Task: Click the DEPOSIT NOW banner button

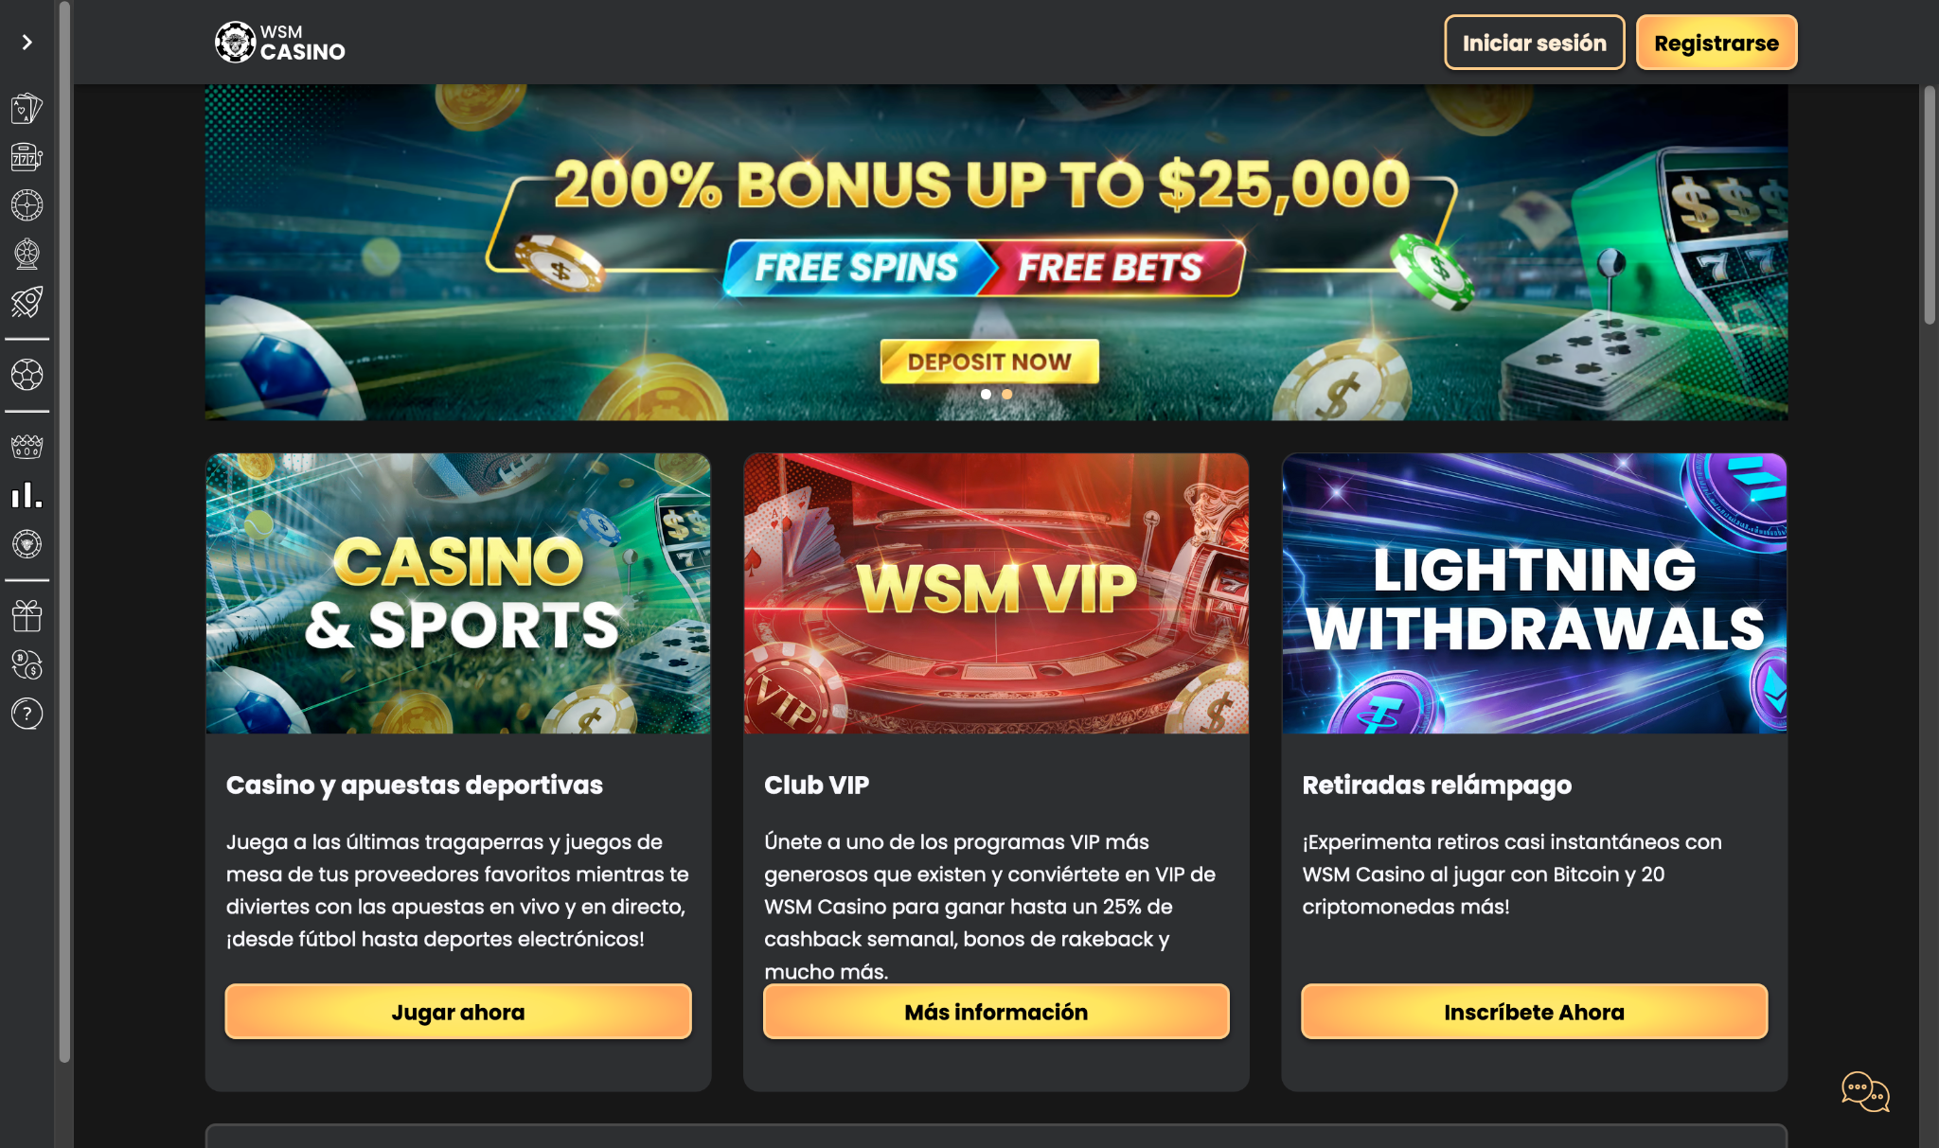Action: [x=989, y=362]
